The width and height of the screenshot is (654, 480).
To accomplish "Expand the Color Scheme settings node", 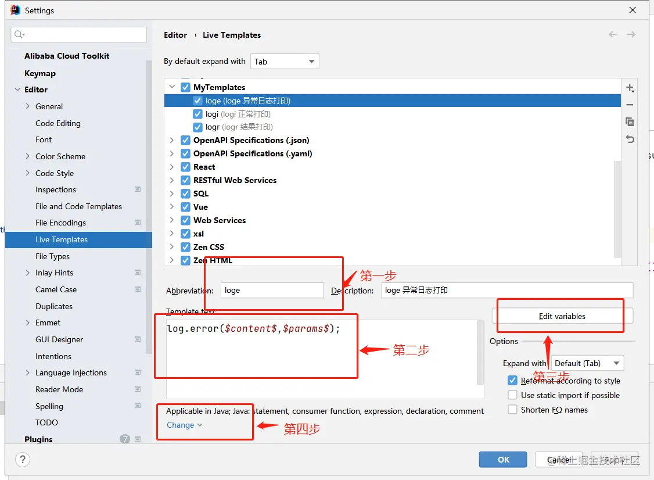I will (x=27, y=156).
